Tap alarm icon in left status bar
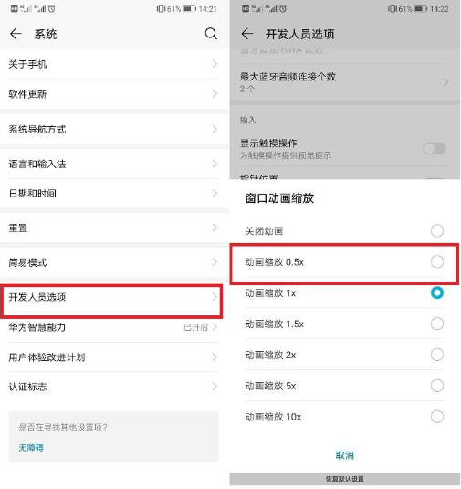The width and height of the screenshot is (461, 489). tap(52, 9)
